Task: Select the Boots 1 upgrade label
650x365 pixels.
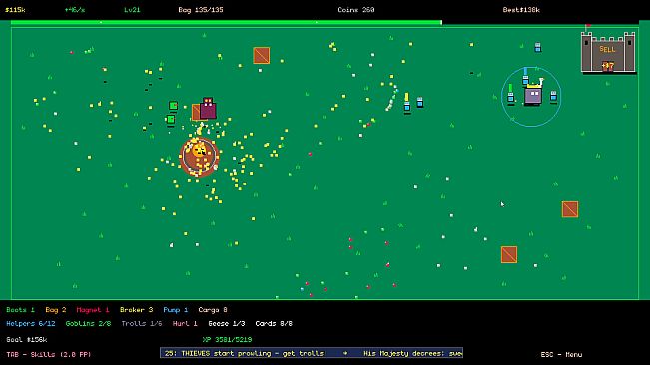Action: pyautogui.click(x=20, y=310)
